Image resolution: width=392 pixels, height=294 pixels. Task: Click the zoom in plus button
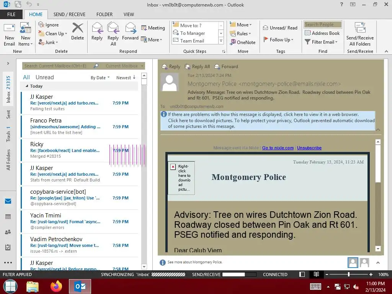click(x=371, y=274)
